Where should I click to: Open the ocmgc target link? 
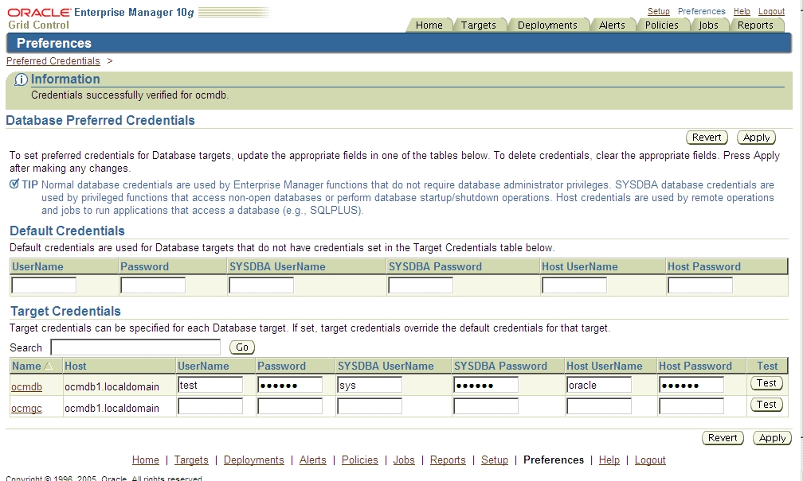[x=26, y=409]
